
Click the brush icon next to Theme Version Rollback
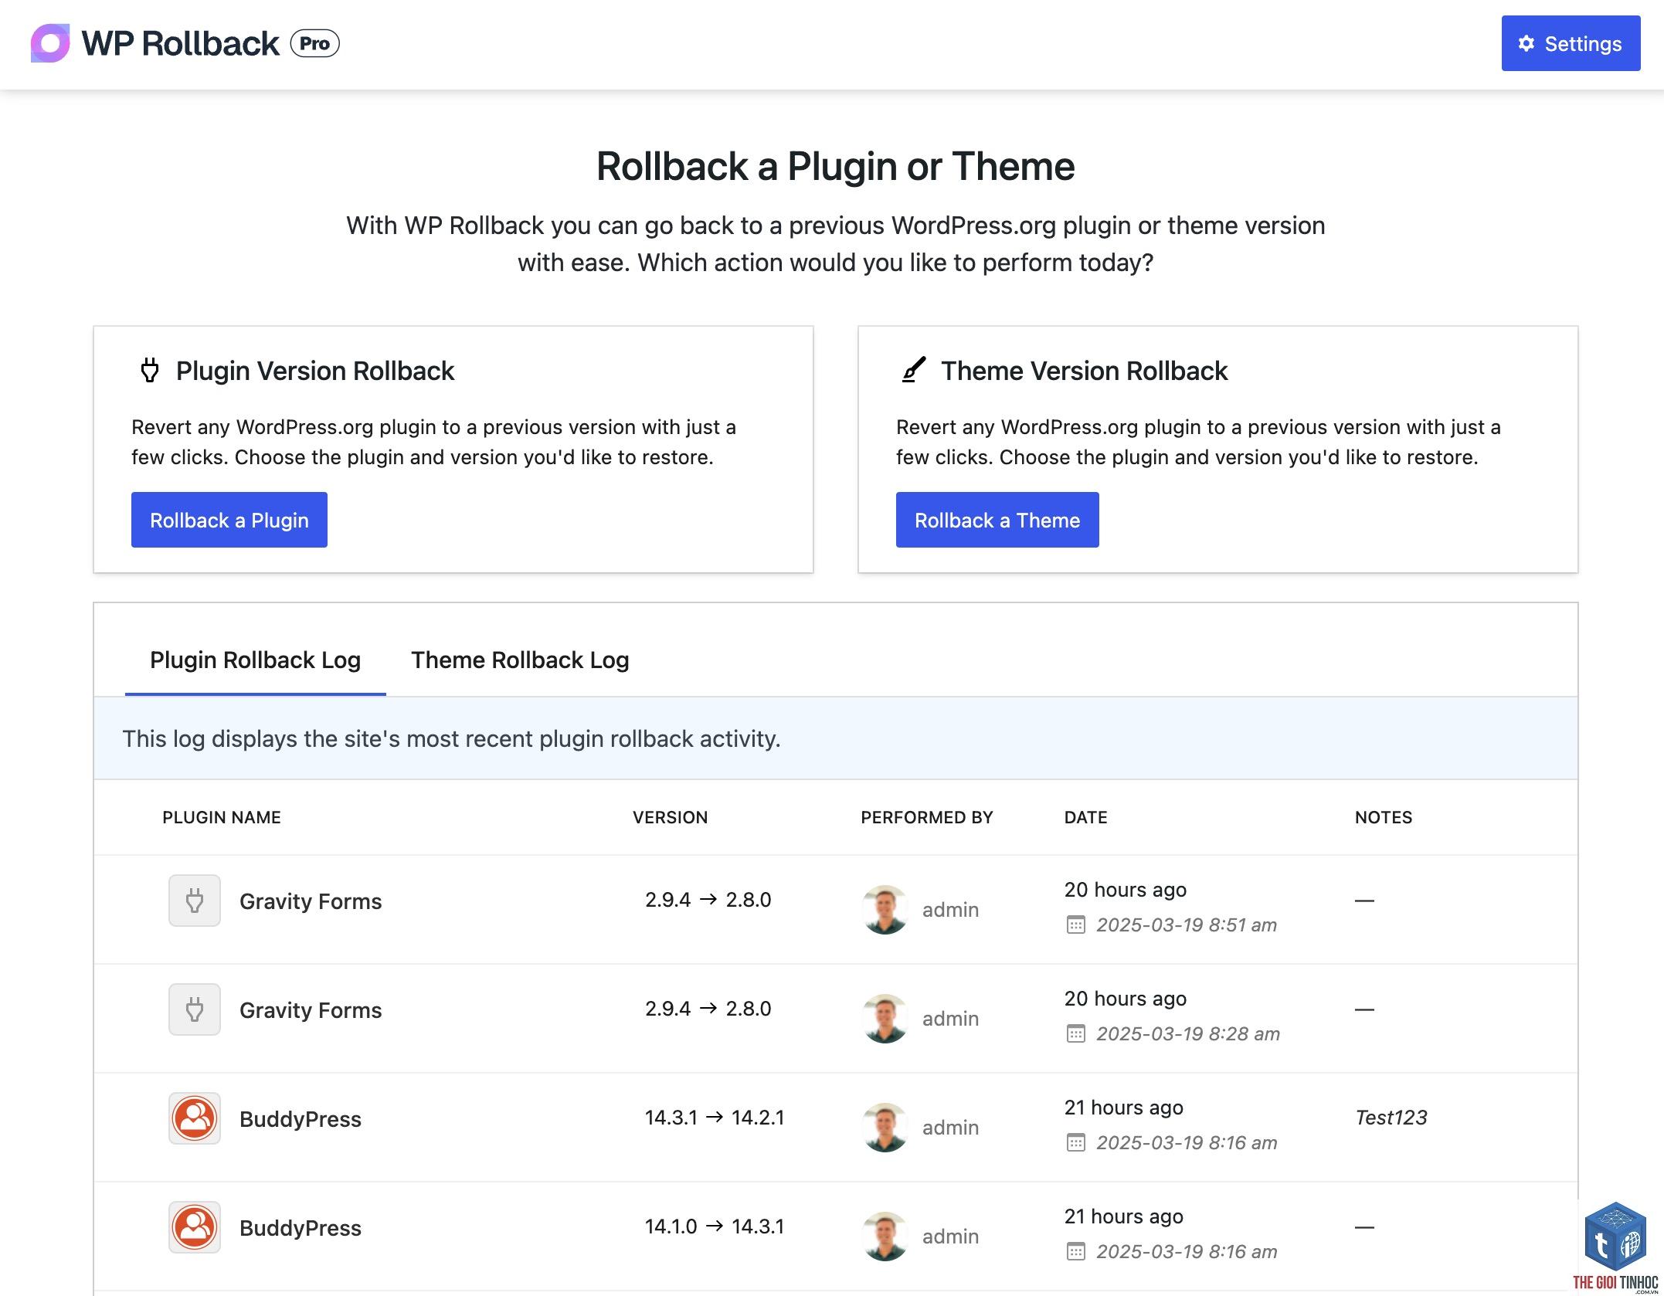tap(914, 370)
